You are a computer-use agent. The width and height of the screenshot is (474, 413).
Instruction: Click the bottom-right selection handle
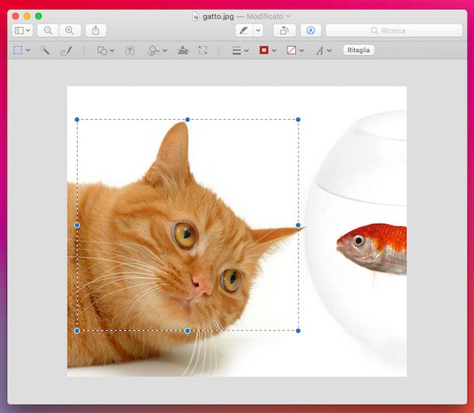298,331
